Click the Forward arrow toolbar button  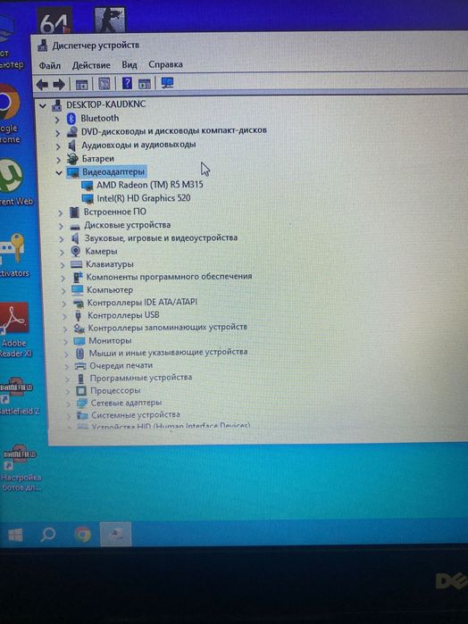pos(59,84)
